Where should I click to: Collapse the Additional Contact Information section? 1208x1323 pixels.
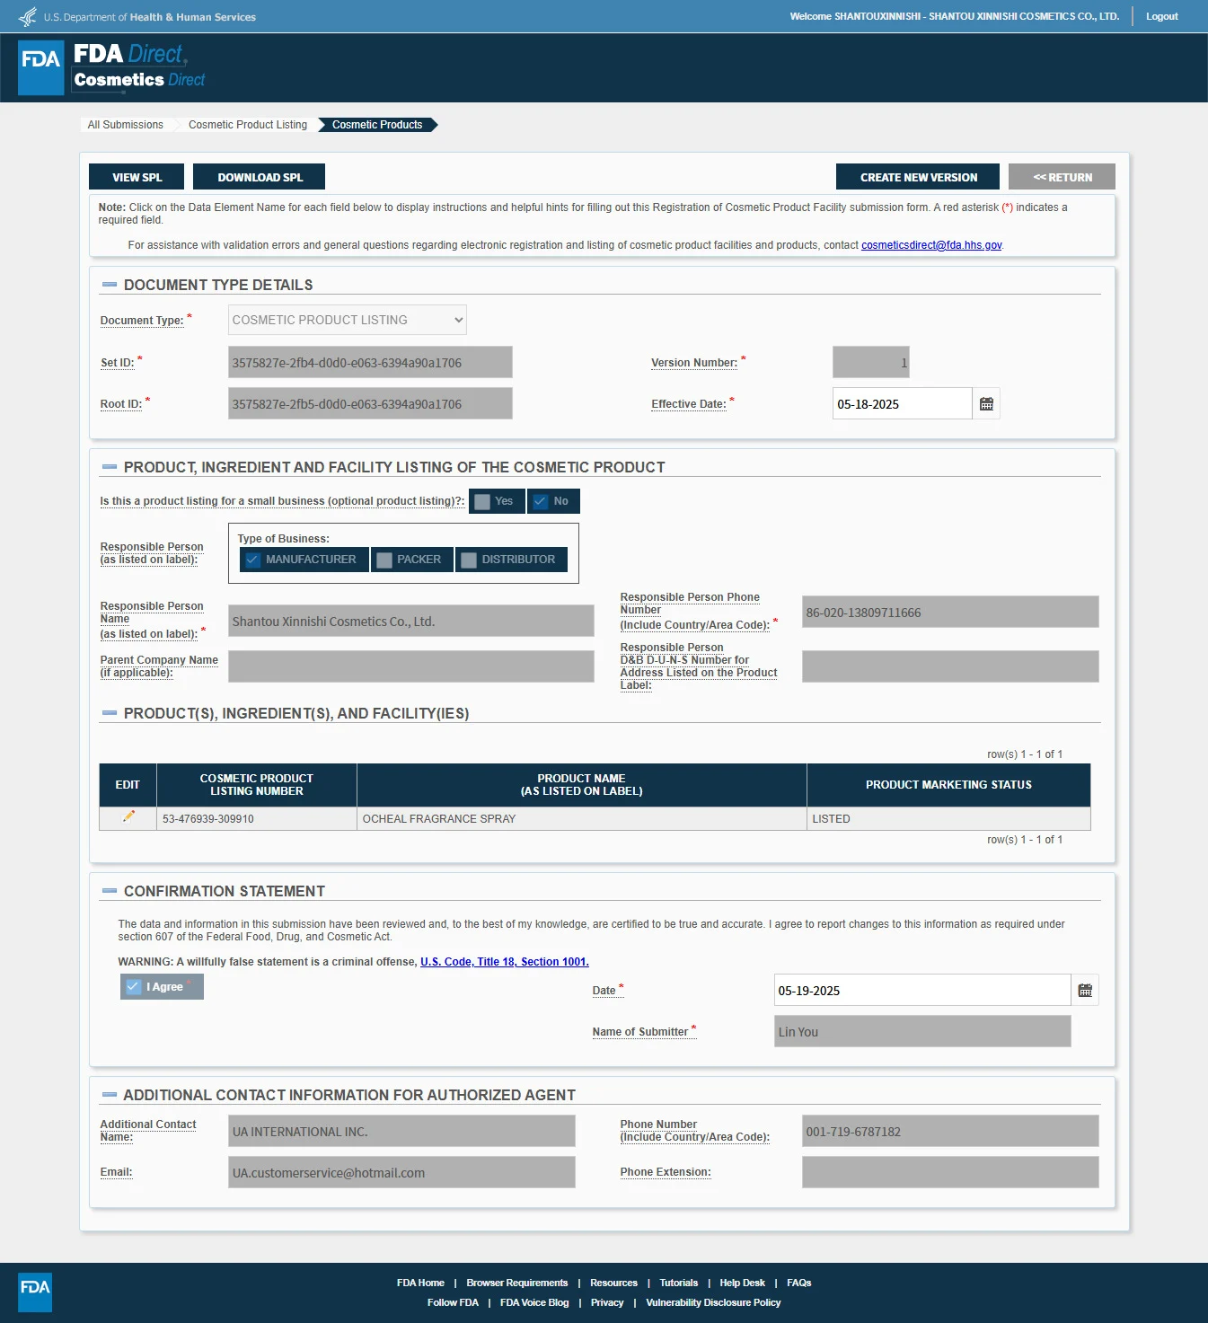(x=110, y=1095)
